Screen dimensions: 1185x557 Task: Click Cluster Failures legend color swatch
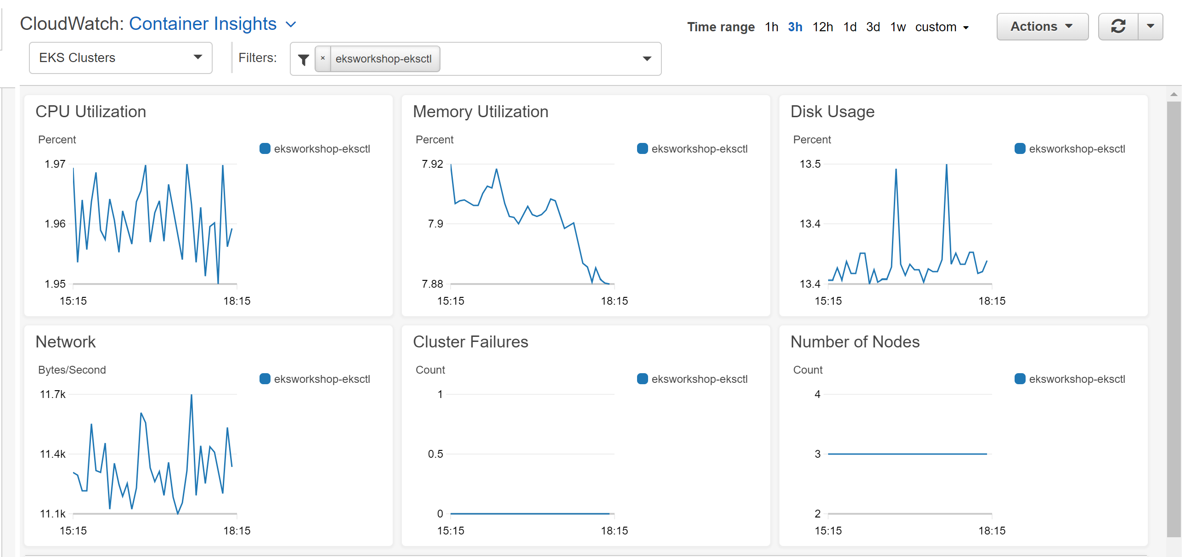pos(642,378)
